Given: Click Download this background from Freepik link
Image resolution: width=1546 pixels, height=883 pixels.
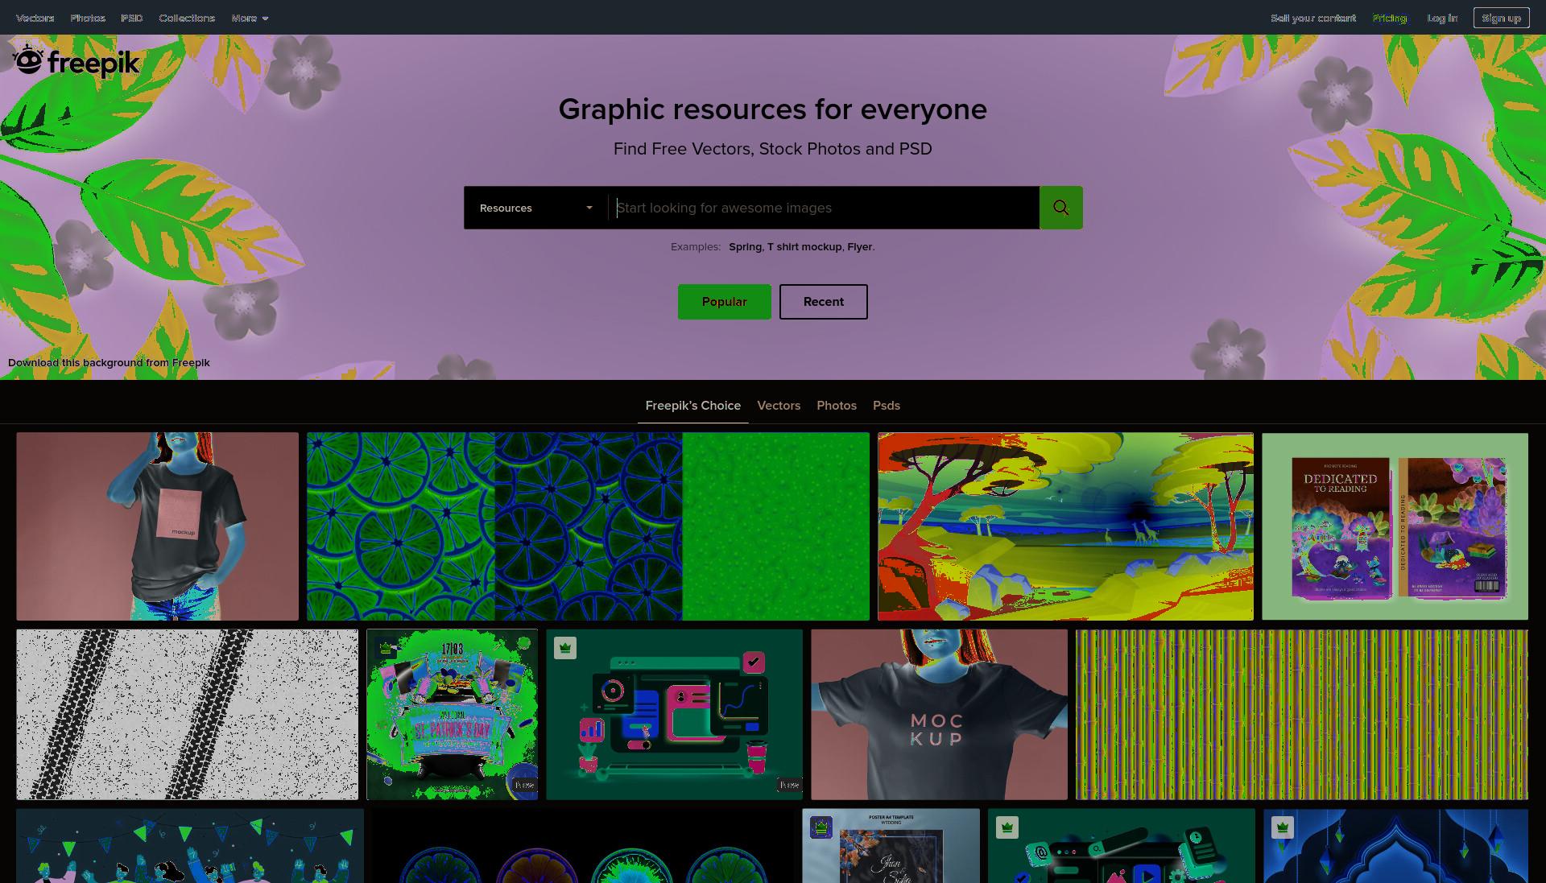Looking at the screenshot, I should (x=109, y=363).
